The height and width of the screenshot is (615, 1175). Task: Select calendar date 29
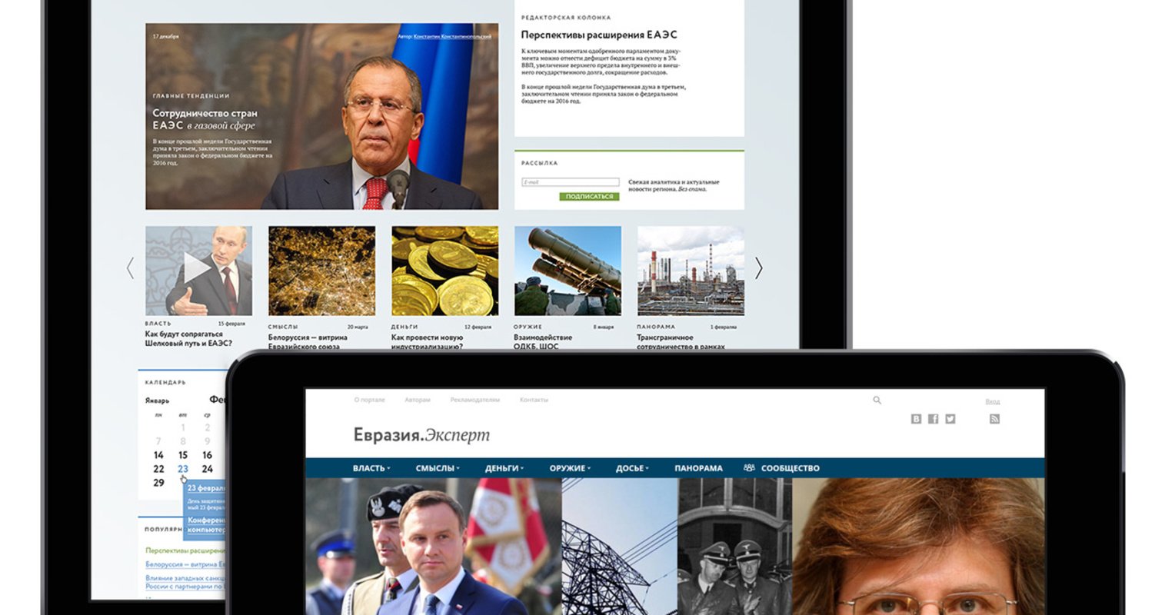[x=158, y=483]
